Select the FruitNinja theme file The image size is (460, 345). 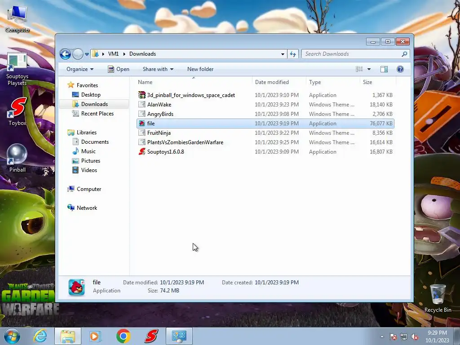click(x=265, y=133)
